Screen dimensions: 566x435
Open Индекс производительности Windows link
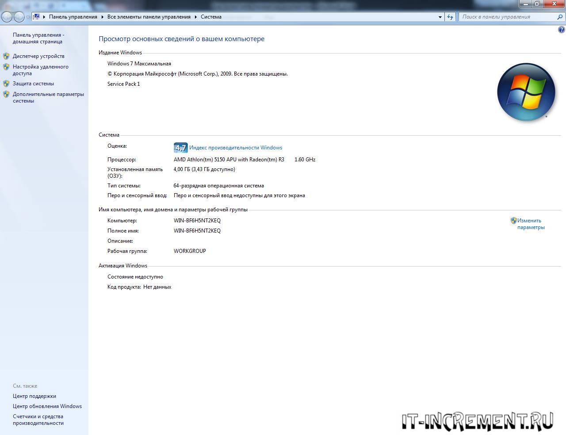[x=235, y=148]
